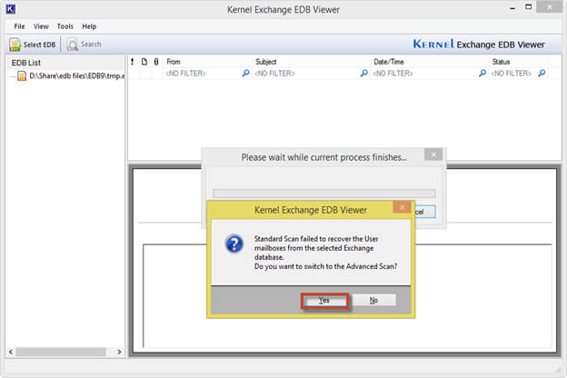Click the Cancel button behind the dialog
This screenshot has height=378, width=567.
(x=425, y=212)
